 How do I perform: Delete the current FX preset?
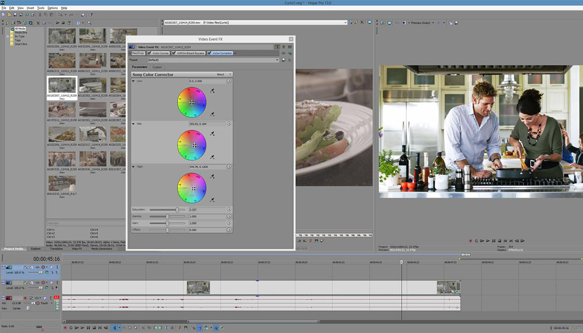tap(290, 60)
